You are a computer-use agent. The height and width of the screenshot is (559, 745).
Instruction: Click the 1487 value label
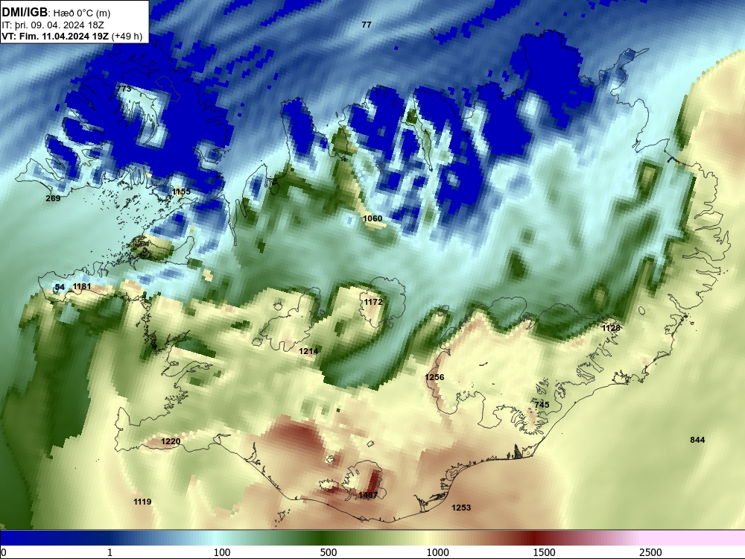[x=368, y=495]
